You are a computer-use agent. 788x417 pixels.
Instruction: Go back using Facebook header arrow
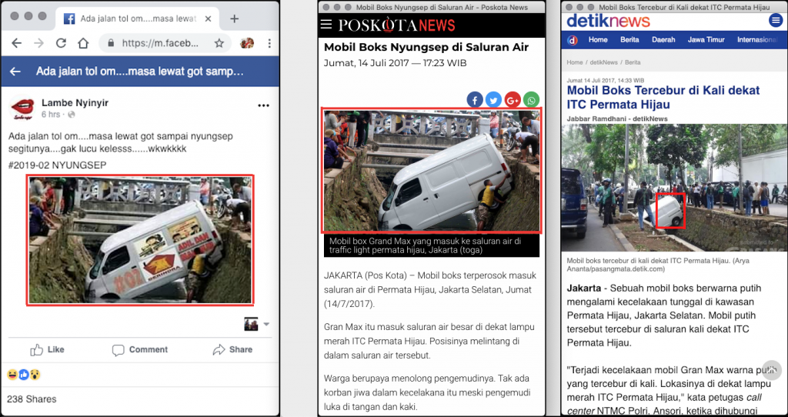tap(15, 72)
